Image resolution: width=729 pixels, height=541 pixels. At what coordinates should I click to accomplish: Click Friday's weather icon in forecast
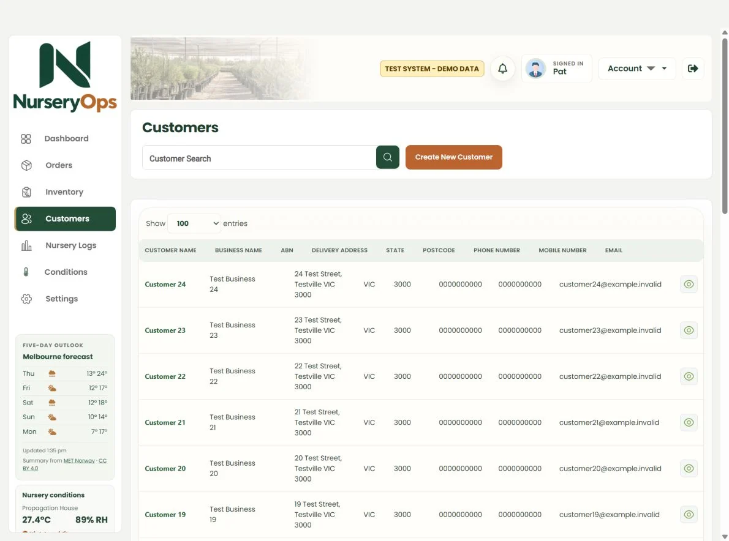pos(52,388)
